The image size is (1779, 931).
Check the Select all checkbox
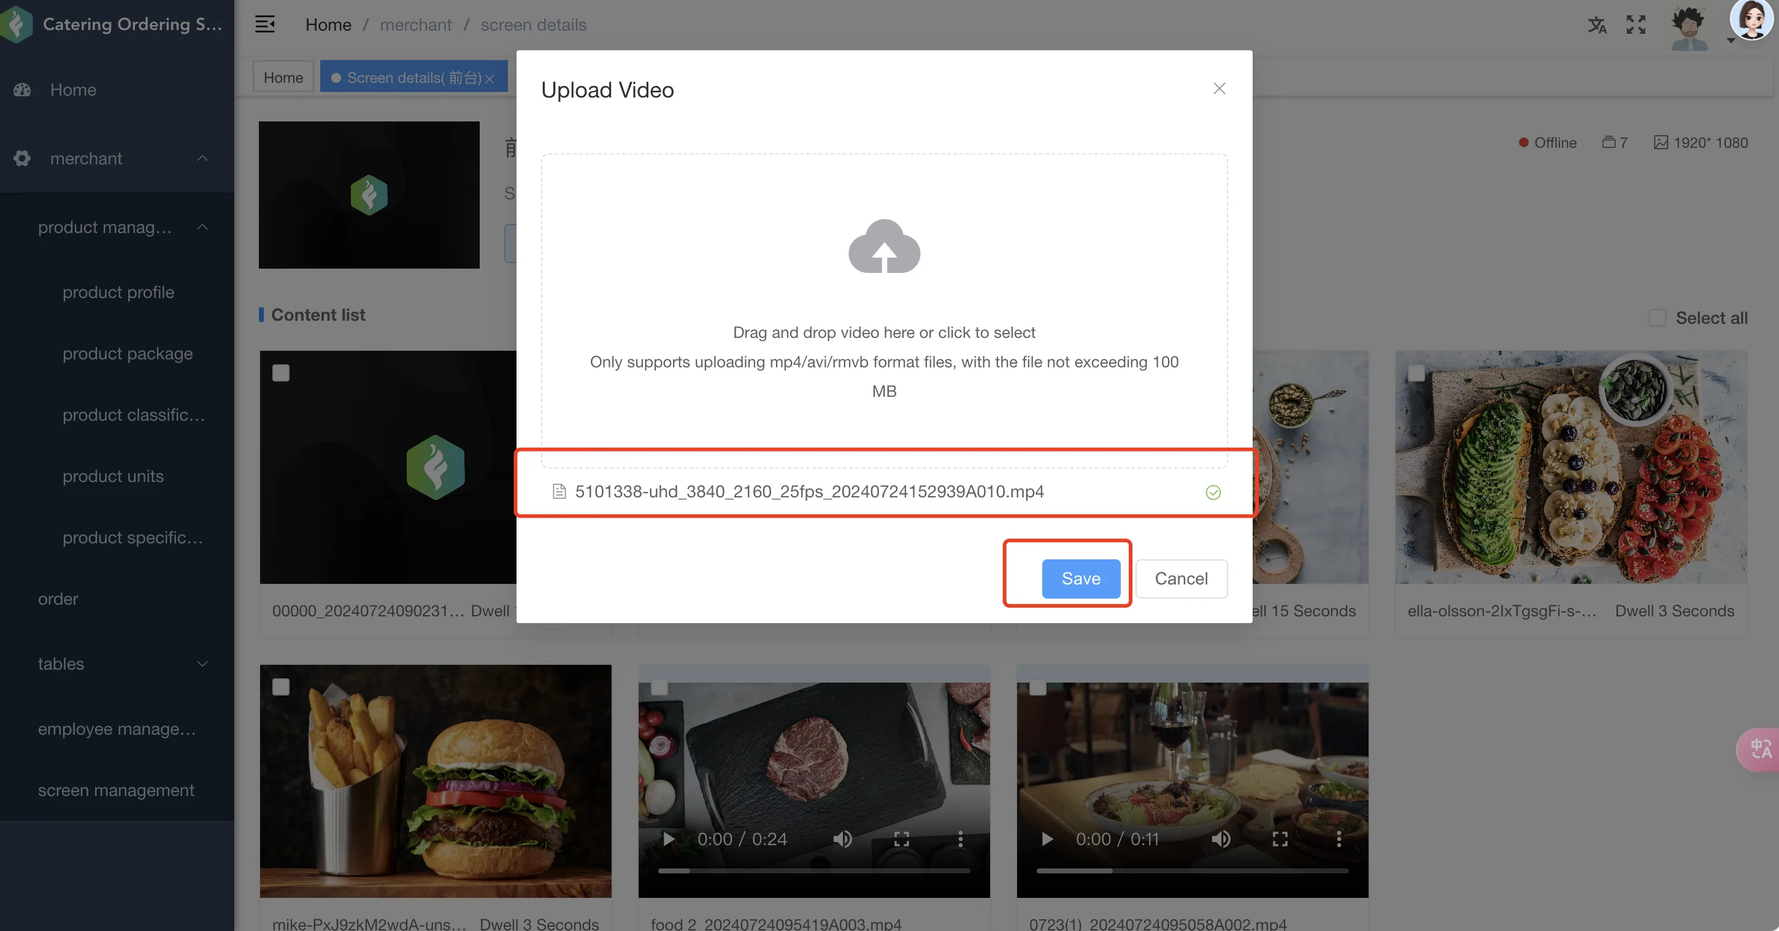coord(1657,318)
